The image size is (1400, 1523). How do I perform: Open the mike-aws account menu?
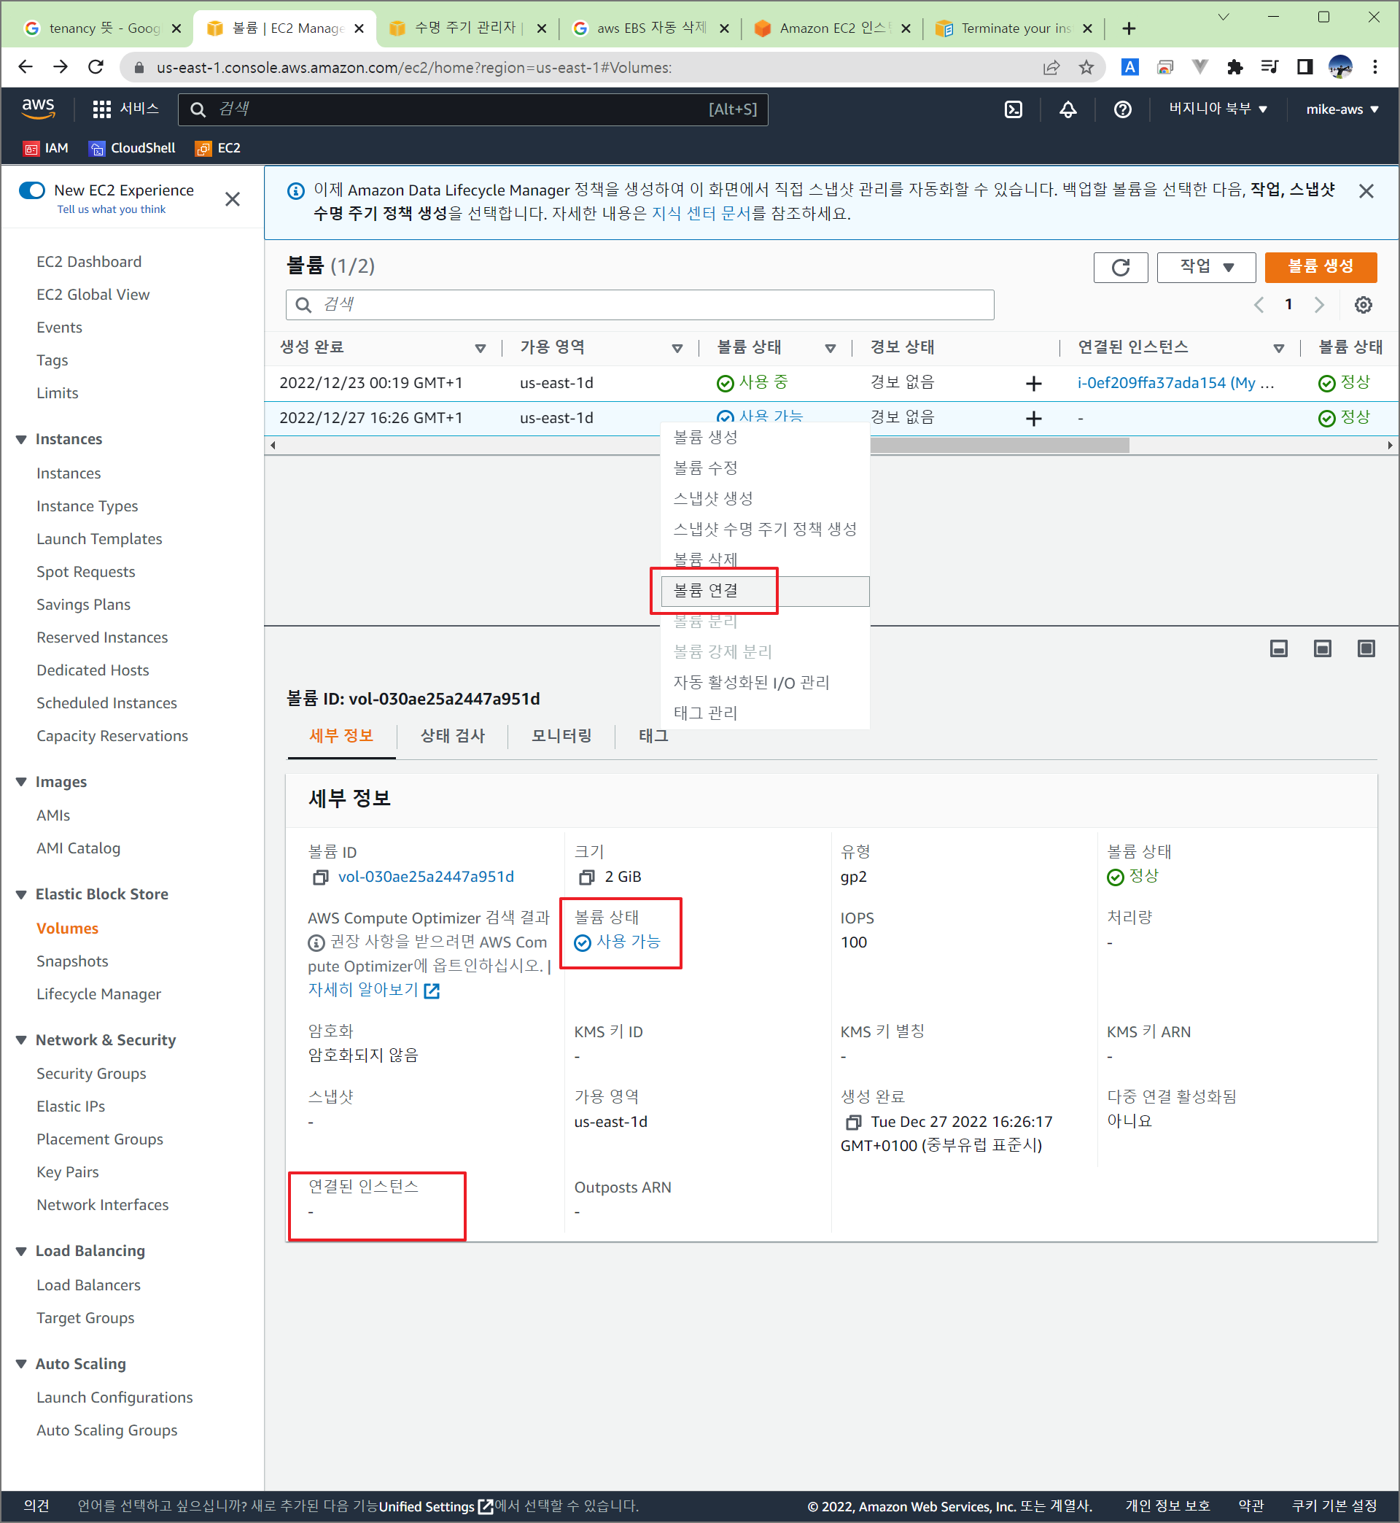(1342, 109)
